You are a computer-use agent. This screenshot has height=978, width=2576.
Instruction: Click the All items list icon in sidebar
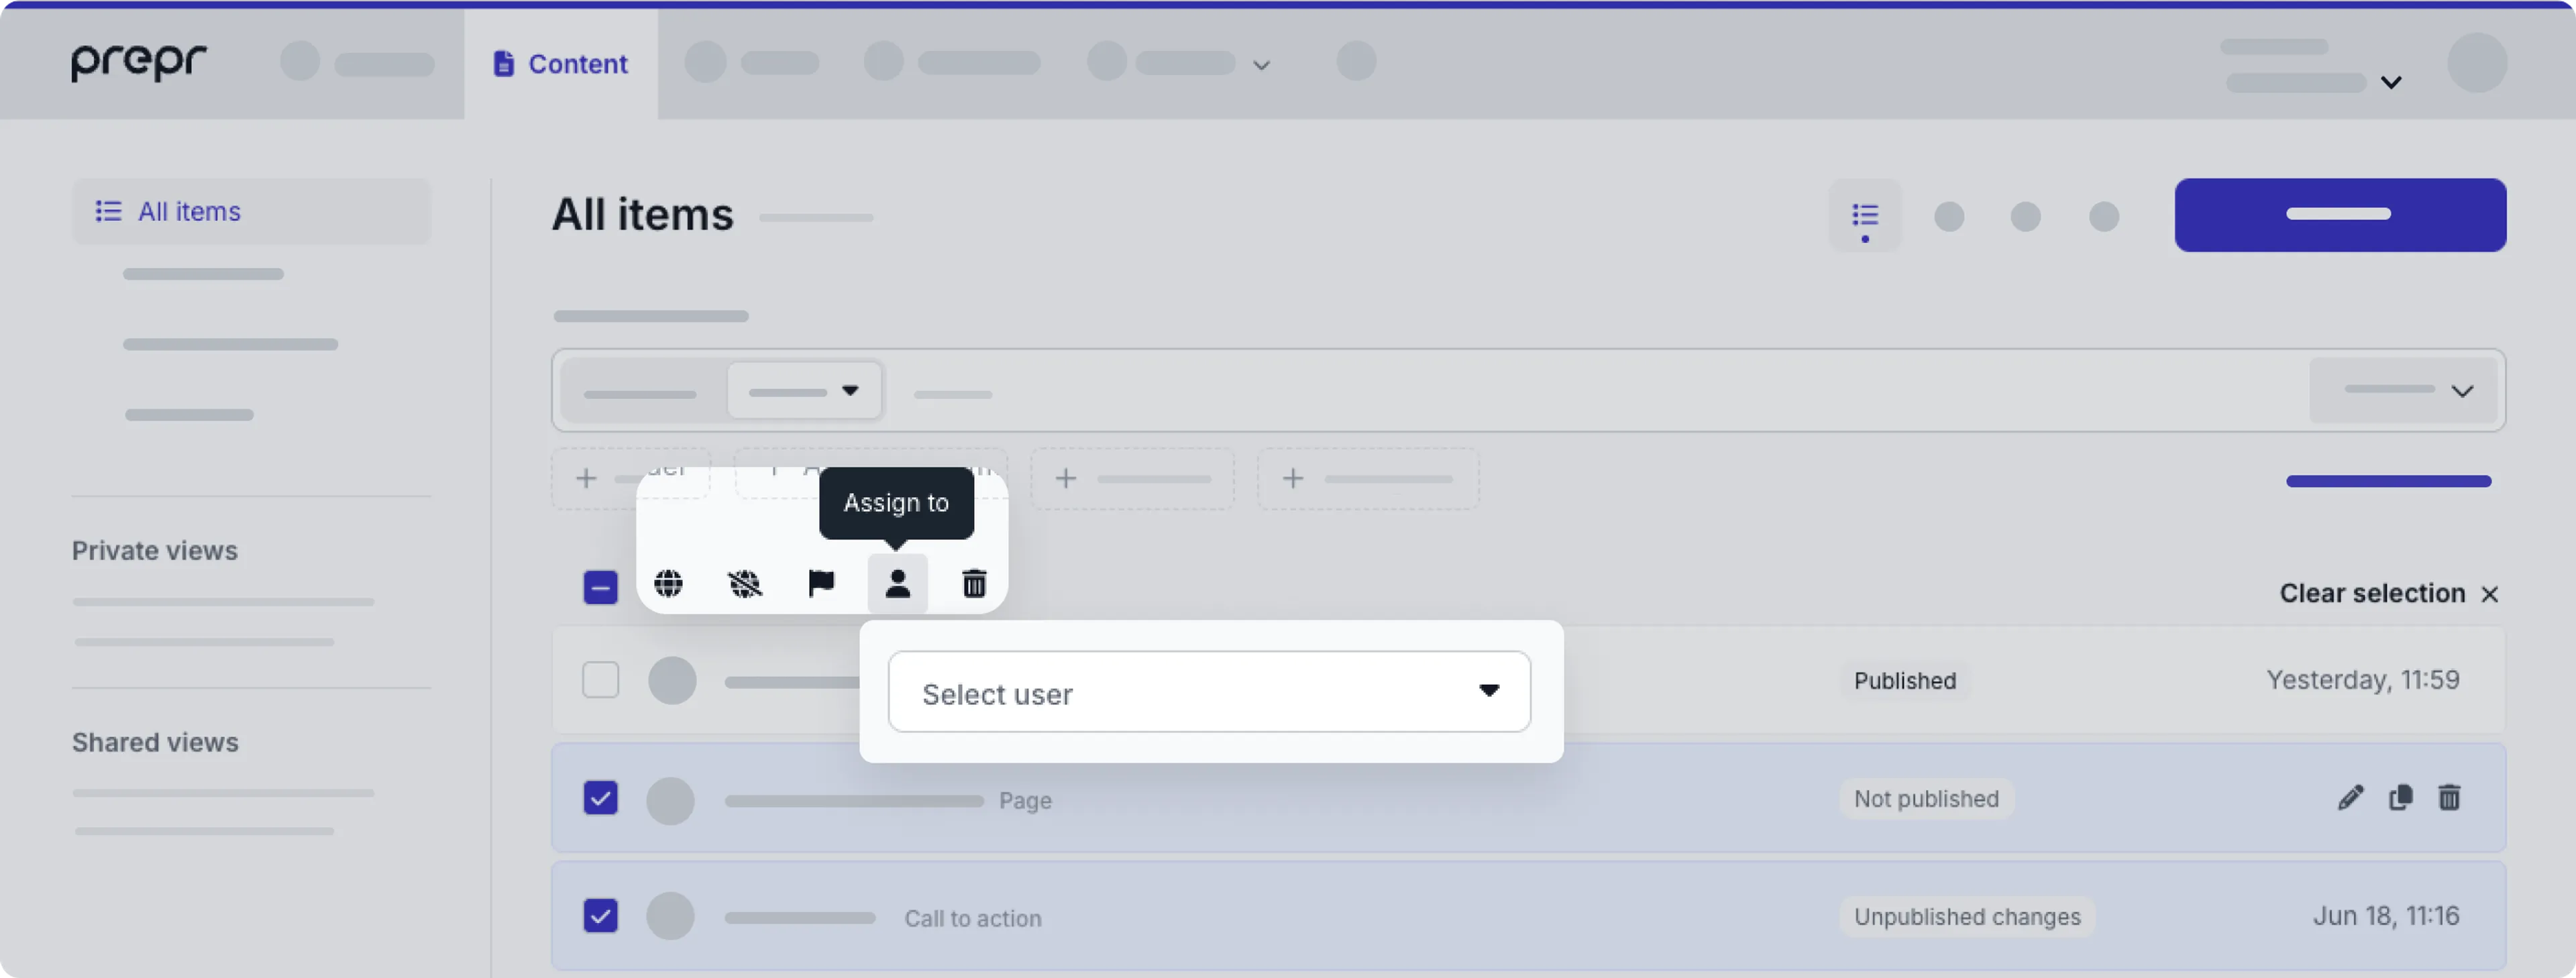[x=108, y=211]
